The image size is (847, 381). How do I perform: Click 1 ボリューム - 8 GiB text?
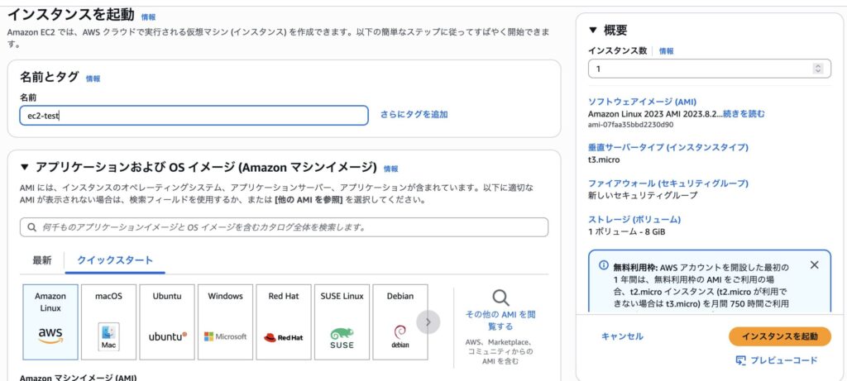click(x=627, y=232)
